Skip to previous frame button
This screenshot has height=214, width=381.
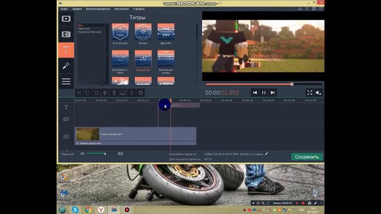pyautogui.click(x=255, y=93)
